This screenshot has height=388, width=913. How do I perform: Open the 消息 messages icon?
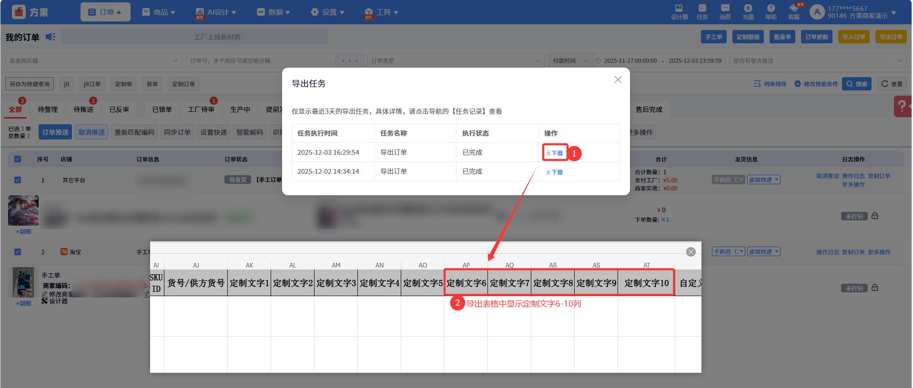[x=725, y=12]
